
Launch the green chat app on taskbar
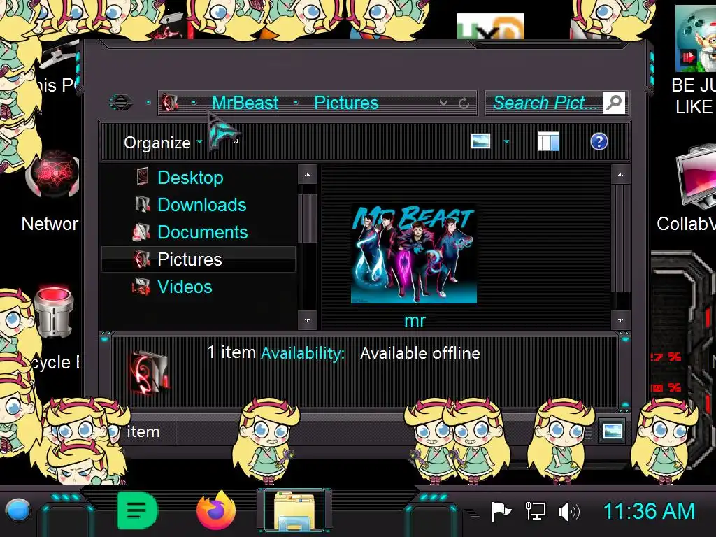point(137,510)
